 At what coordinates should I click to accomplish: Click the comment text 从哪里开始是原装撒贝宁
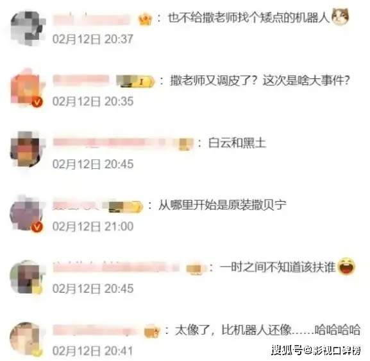tap(223, 205)
